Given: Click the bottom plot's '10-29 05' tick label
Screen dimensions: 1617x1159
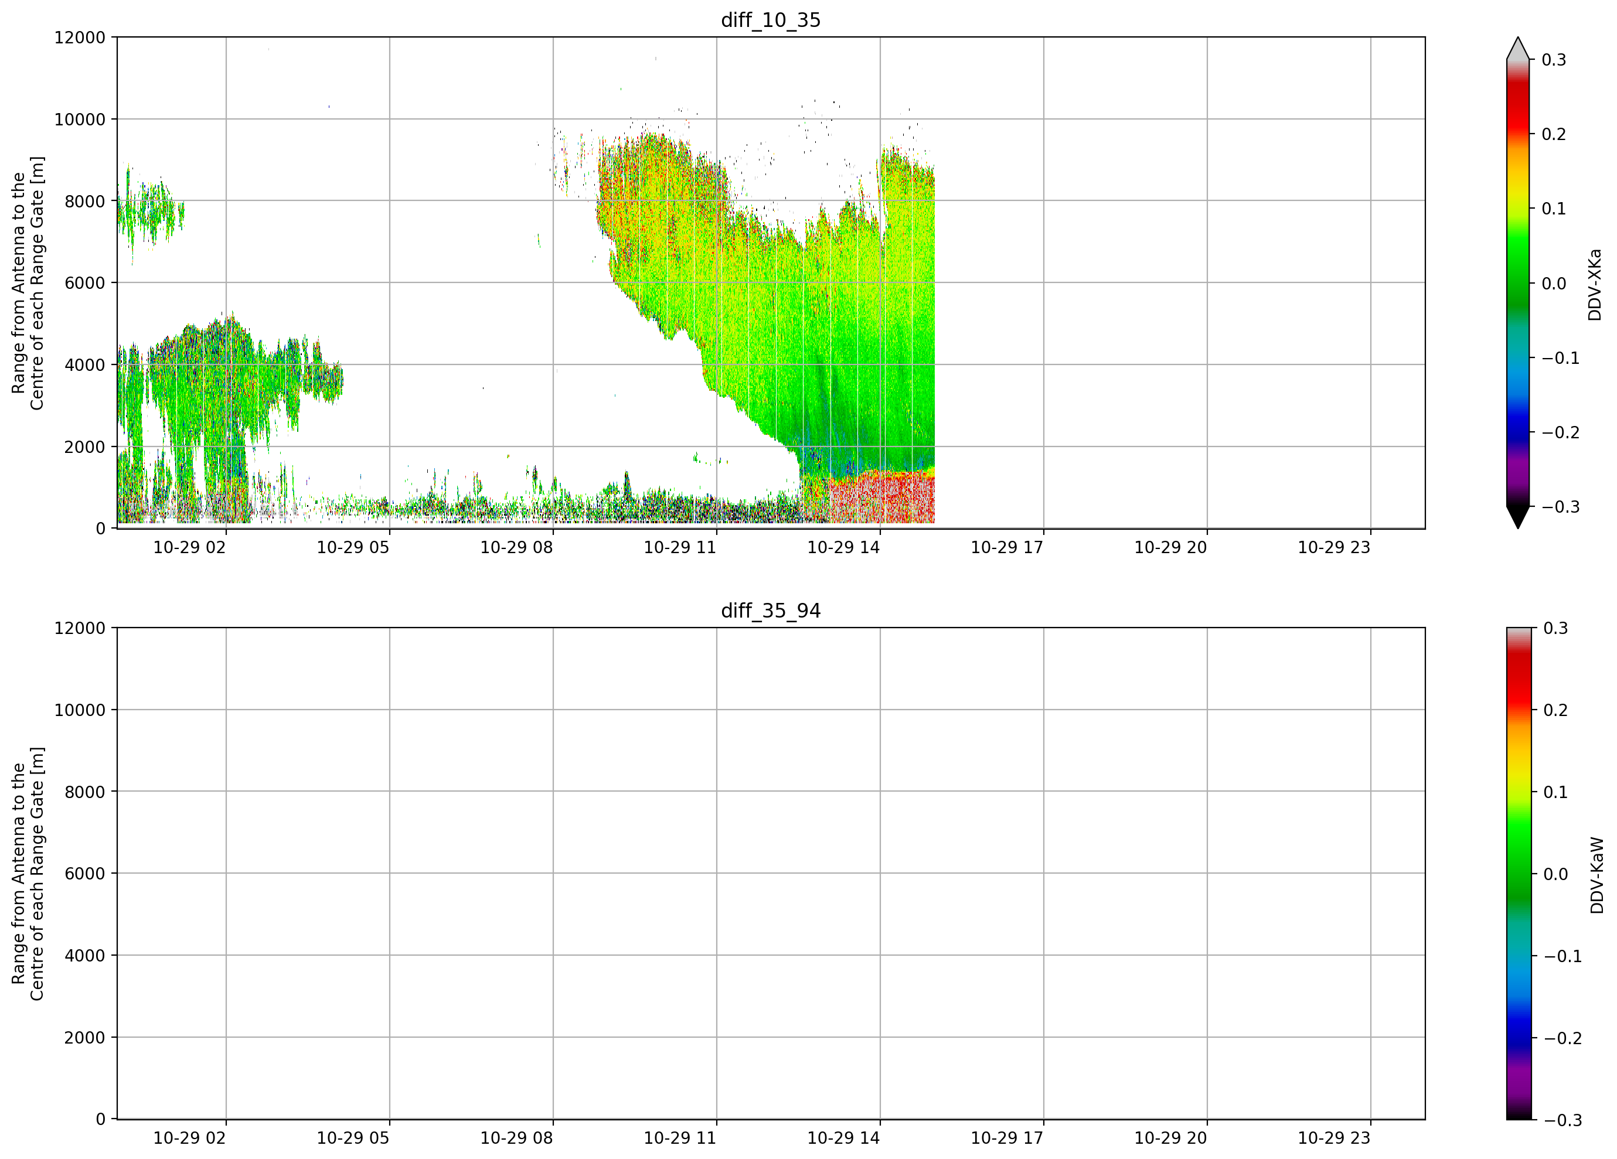Looking at the screenshot, I should point(353,1138).
